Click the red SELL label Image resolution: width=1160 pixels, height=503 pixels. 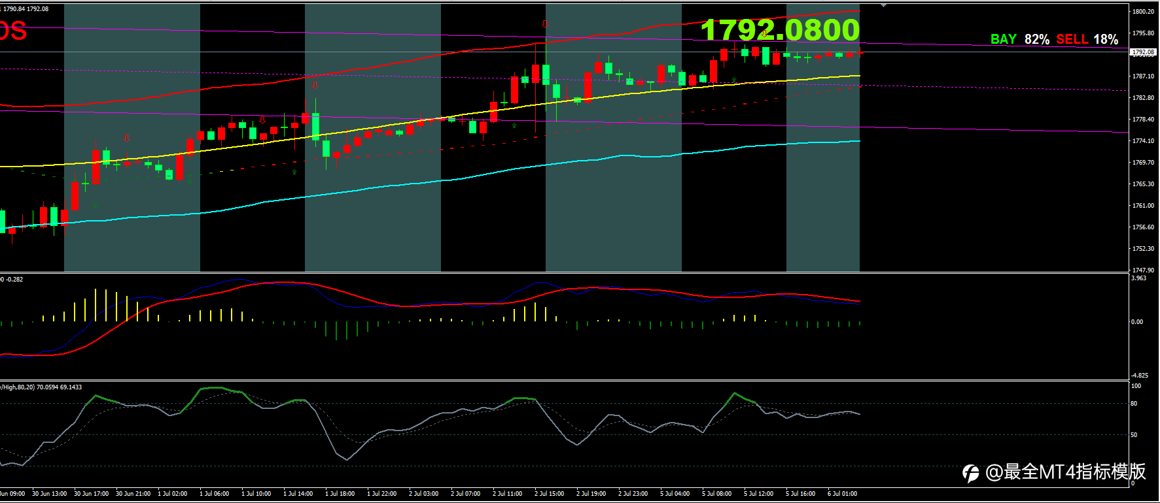(1072, 39)
